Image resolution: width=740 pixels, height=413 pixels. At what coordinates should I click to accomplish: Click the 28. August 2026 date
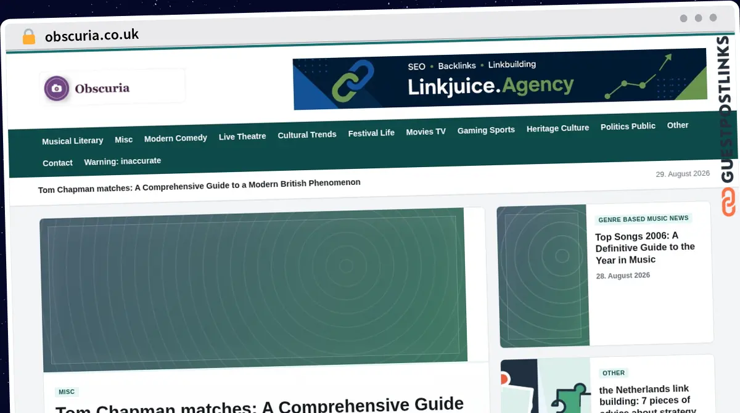[623, 276]
